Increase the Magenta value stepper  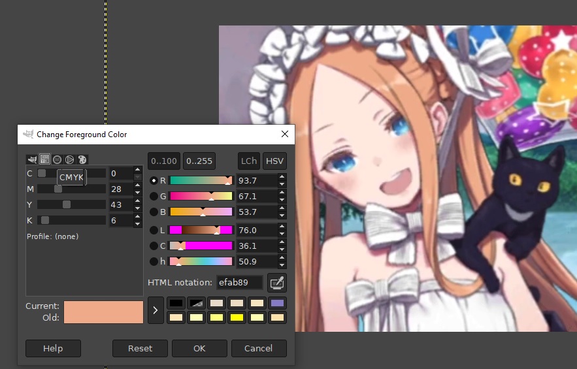click(138, 185)
